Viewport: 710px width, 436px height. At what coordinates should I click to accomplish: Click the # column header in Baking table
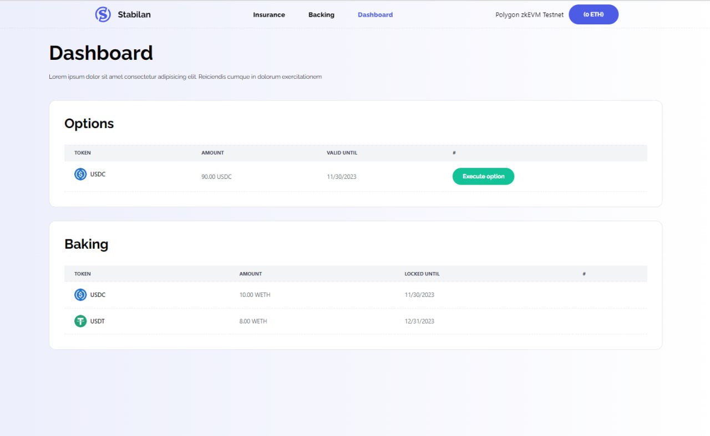584,274
